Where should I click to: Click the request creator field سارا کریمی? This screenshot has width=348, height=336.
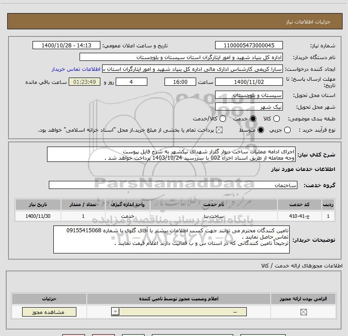[x=193, y=69]
